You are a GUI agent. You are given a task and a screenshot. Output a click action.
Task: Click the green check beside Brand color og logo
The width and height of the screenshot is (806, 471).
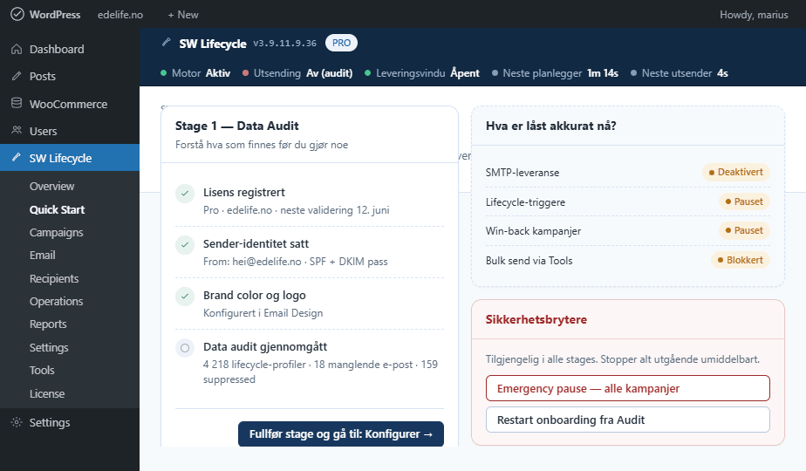pos(185,297)
